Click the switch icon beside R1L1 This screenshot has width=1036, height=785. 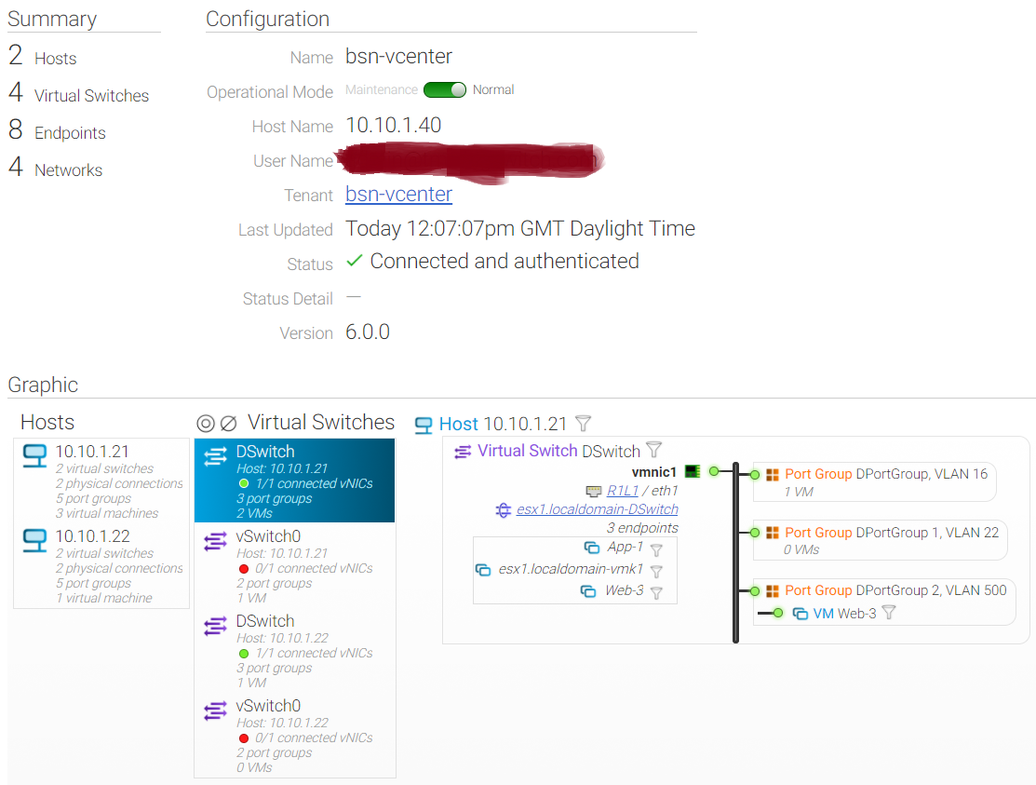(593, 491)
